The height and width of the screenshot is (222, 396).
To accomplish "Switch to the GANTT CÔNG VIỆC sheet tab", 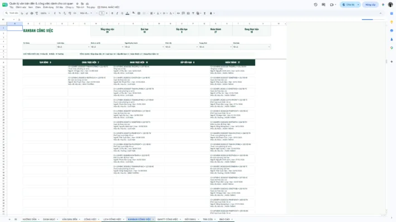I will pos(168,219).
